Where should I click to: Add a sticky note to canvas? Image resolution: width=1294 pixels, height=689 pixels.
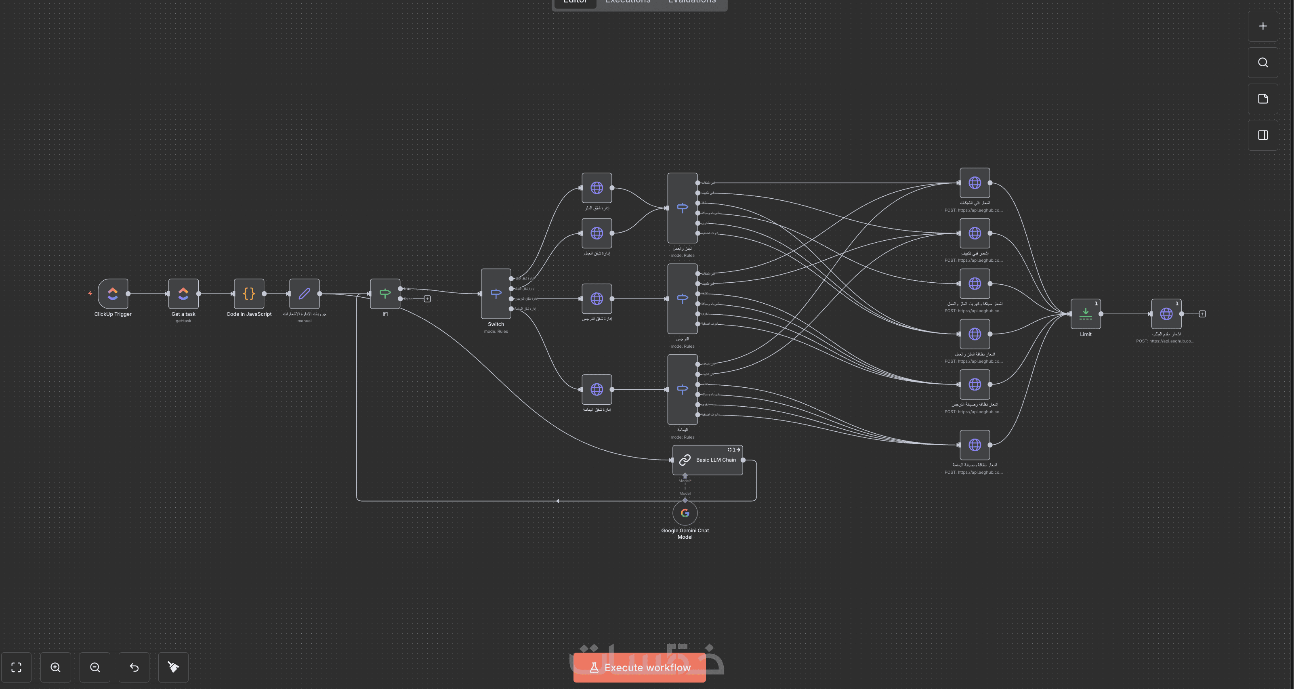point(1262,99)
